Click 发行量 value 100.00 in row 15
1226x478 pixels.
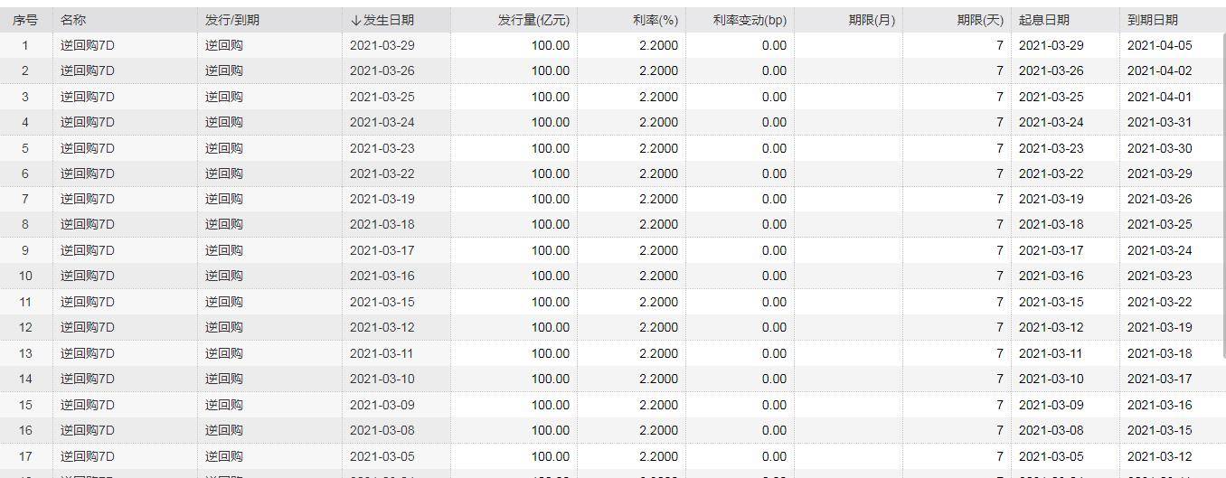551,405
